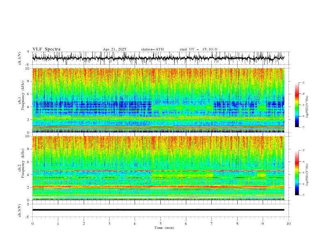Click ch.1 colorbar 'log(PSD)(V²/Hz)' label
Viewport: 325px width, 251px height.
(307, 107)
